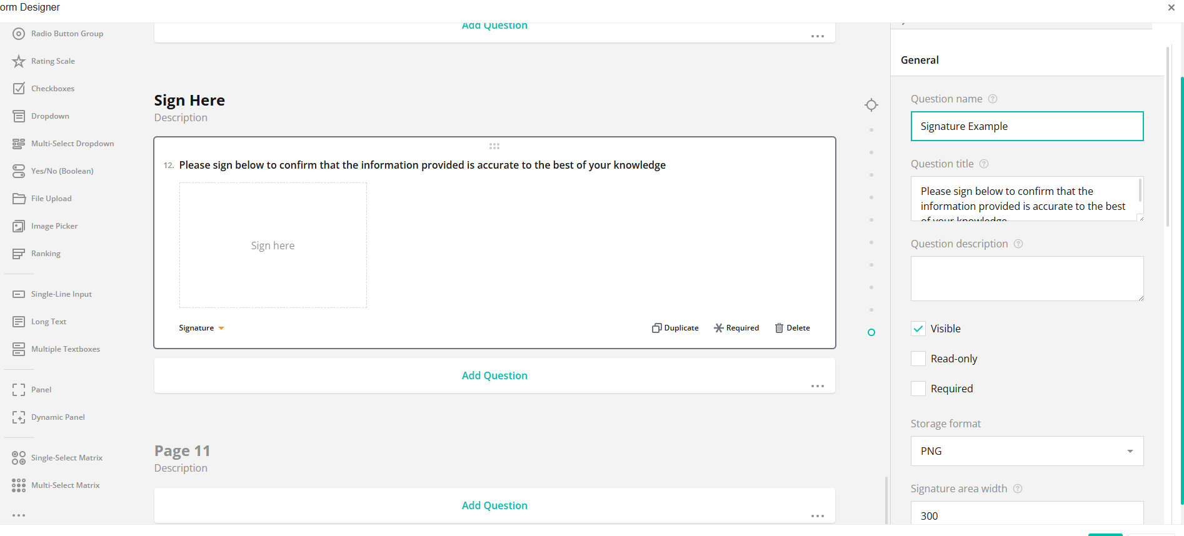Expand more options beside Add Question on Sign Here page
Screen dimensions: 1184x536
(818, 386)
